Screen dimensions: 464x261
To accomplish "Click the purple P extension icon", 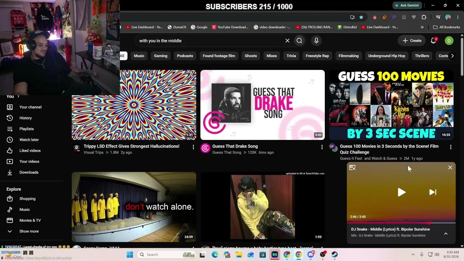I will coord(394,17).
